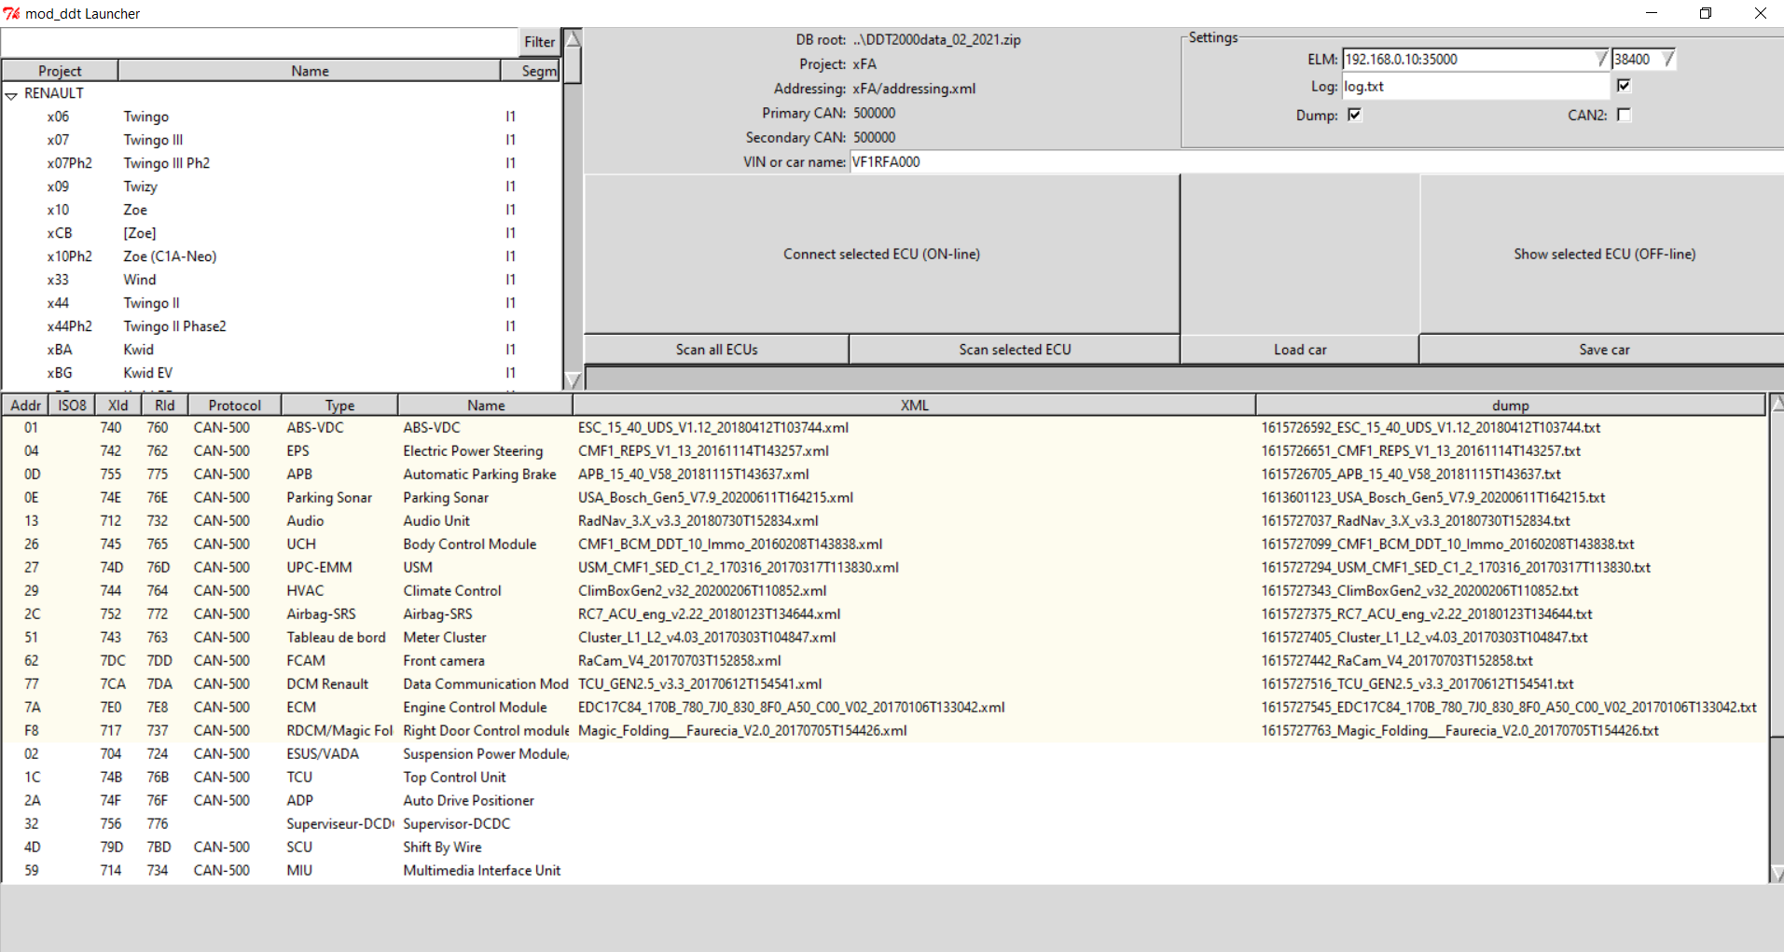This screenshot has width=1784, height=952.
Task: Select the Electric Power Steering ECU row
Action: pos(884,451)
